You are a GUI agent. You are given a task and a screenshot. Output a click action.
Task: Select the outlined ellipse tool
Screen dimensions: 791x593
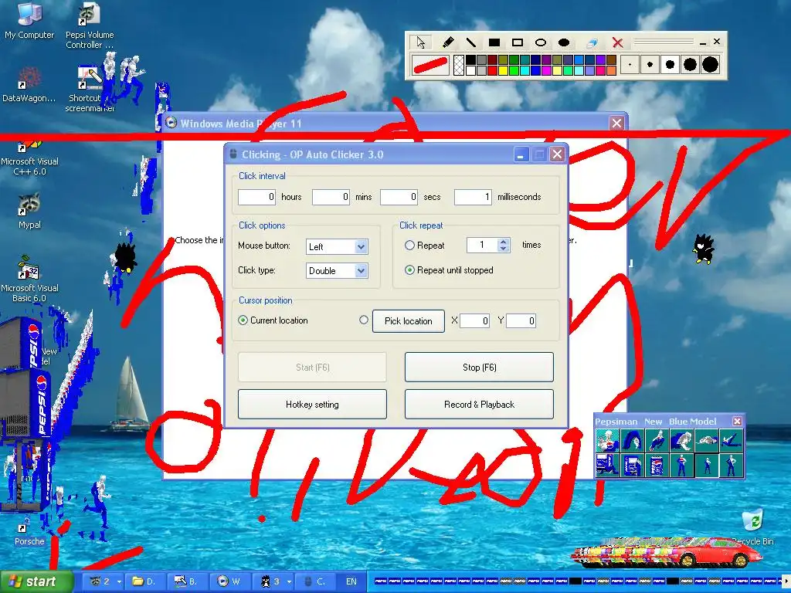pyautogui.click(x=540, y=42)
